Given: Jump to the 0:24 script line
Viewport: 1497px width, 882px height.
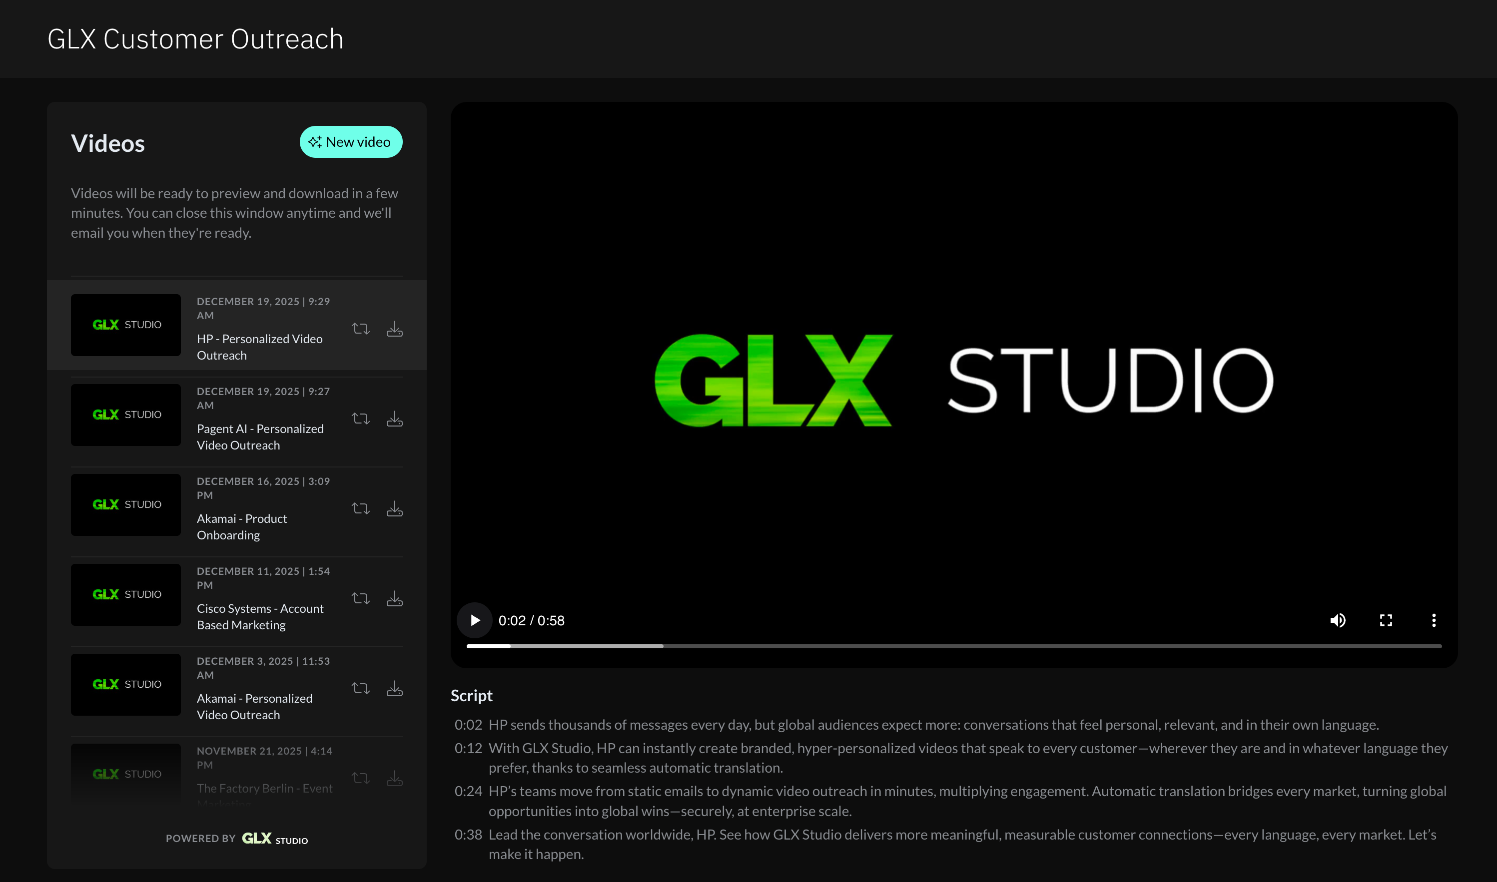Looking at the screenshot, I should click(468, 791).
